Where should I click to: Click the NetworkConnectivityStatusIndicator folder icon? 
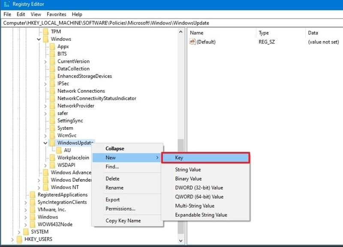click(52, 98)
